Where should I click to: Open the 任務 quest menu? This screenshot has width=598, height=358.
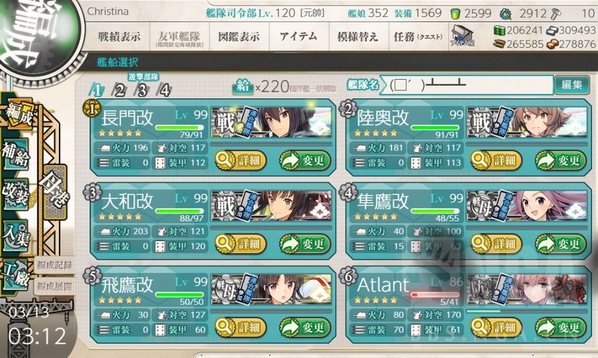click(418, 37)
